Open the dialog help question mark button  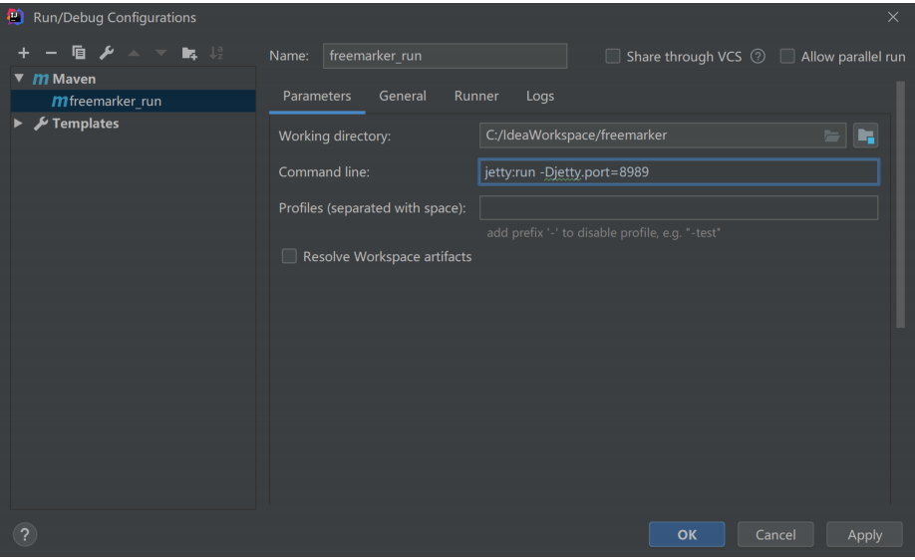point(25,534)
